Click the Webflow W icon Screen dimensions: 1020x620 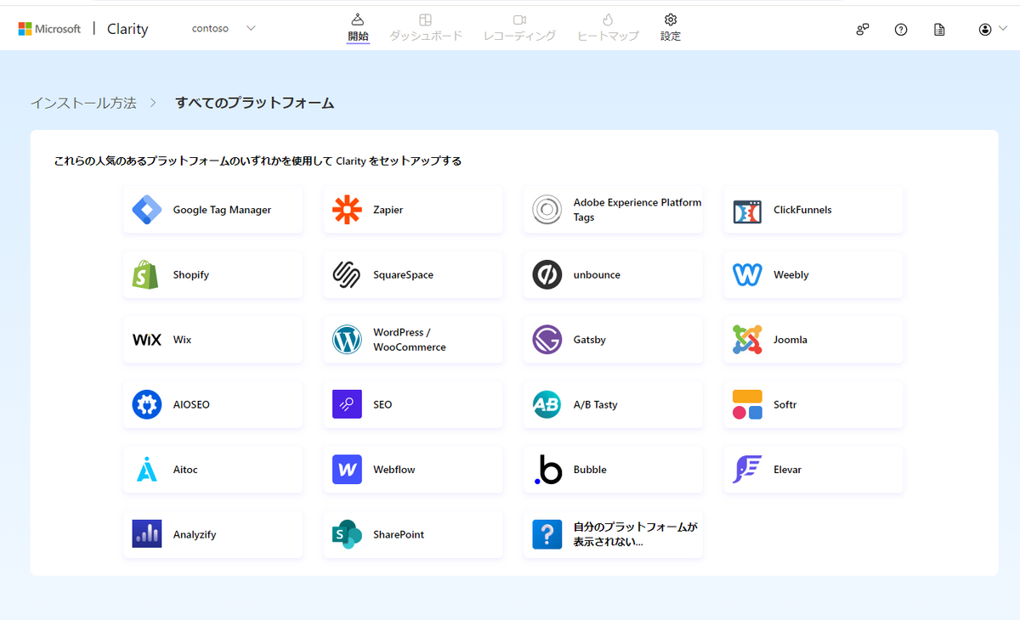pos(347,470)
